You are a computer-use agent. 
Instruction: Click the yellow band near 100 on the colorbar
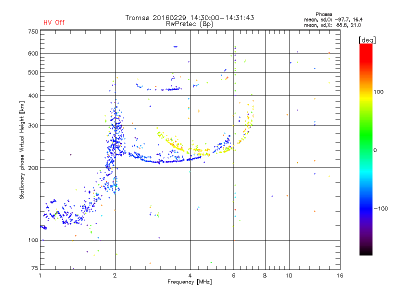pos(366,96)
